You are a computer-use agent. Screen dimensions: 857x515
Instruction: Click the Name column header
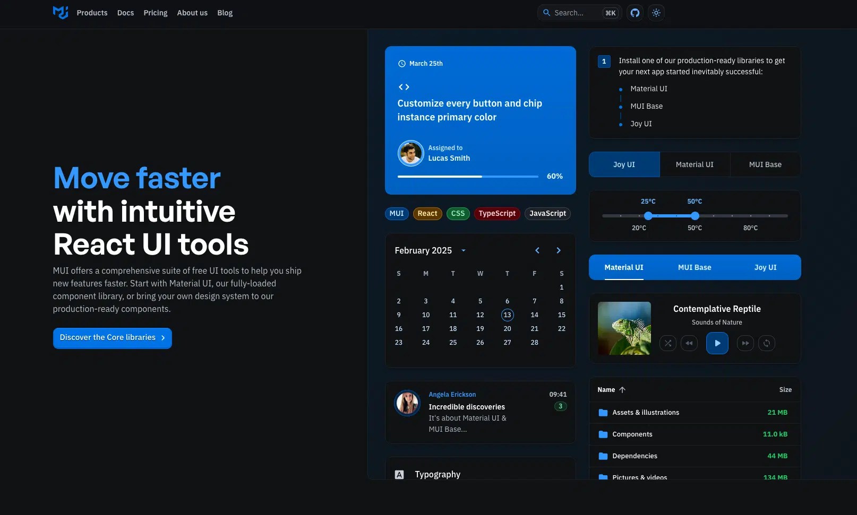tap(606, 390)
